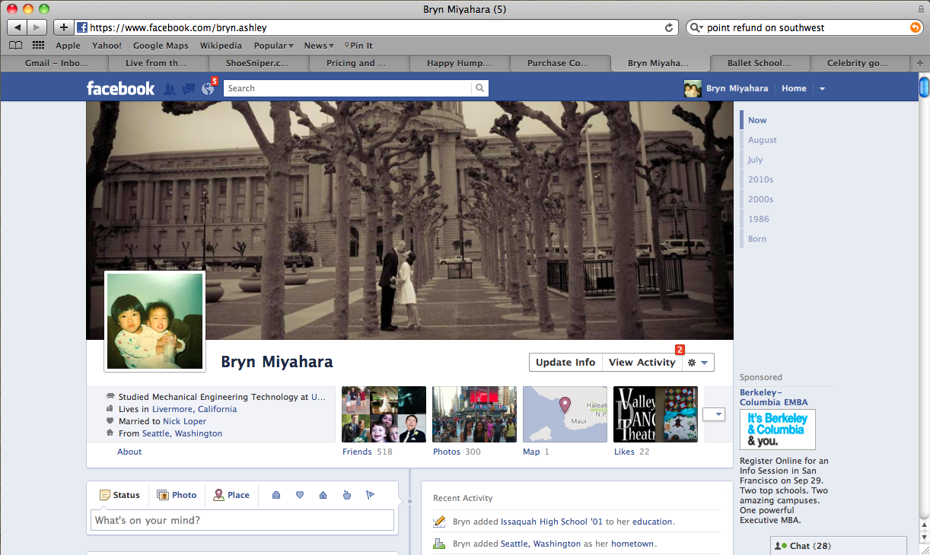Click the childhood profile picture
This screenshot has height=555, width=930.
pos(155,322)
